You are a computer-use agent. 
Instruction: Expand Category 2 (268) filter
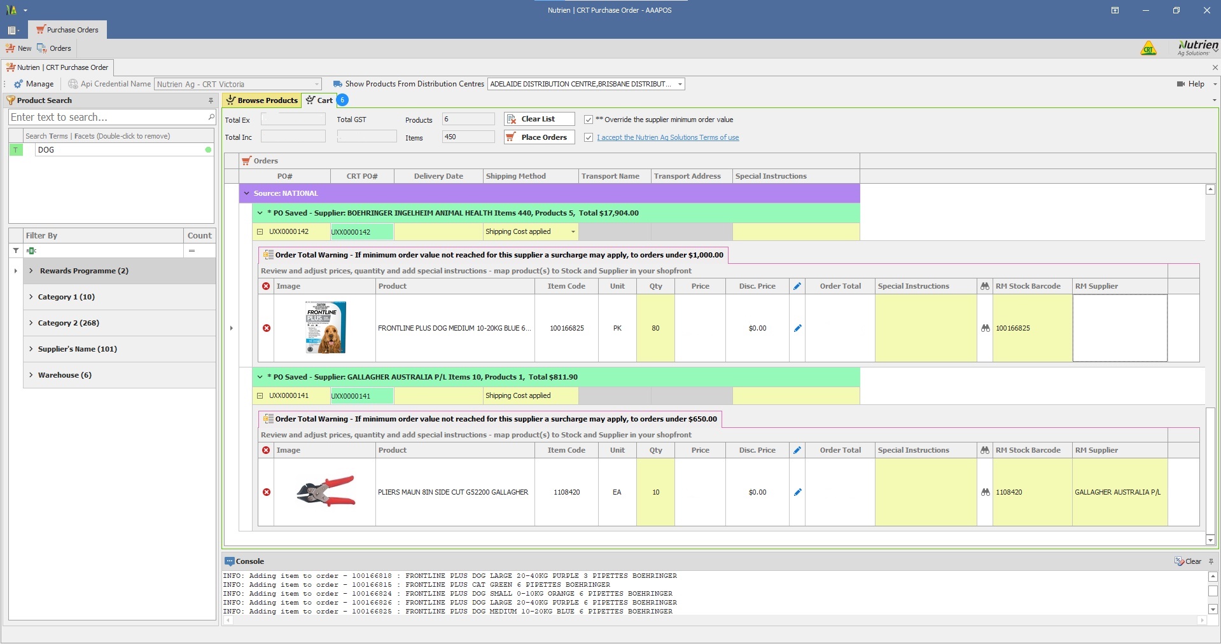tap(31, 323)
